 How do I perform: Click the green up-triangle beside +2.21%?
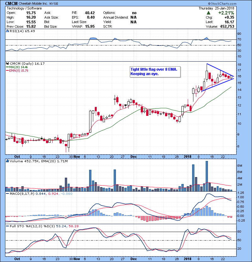pyautogui.click(x=208, y=13)
